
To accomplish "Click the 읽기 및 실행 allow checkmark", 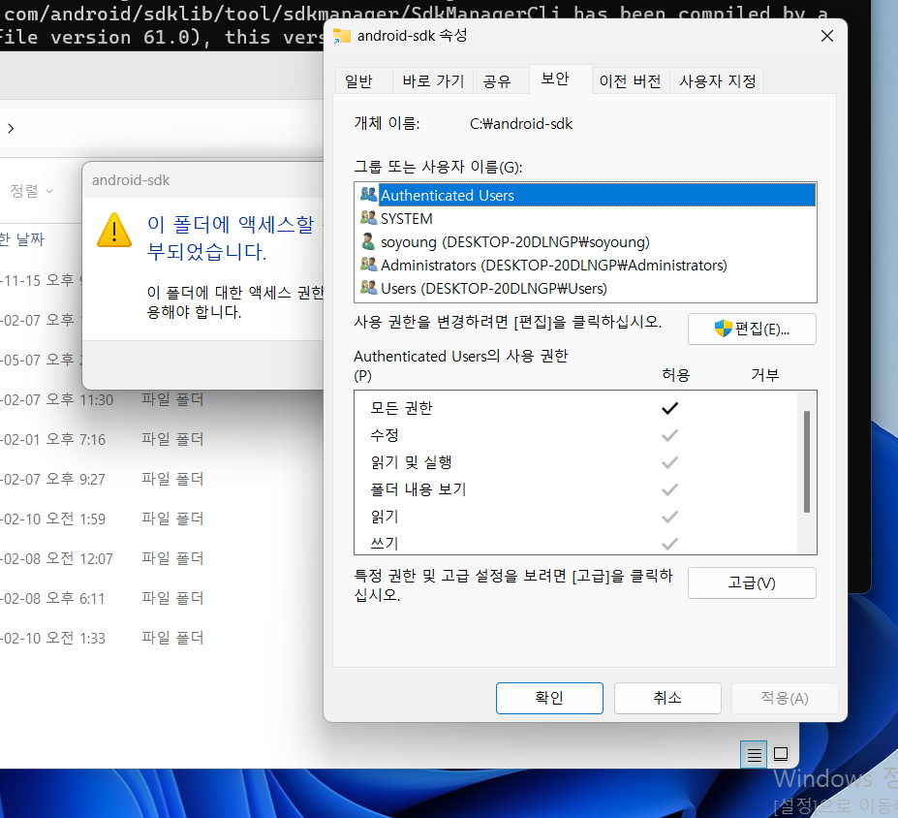I will tap(669, 462).
